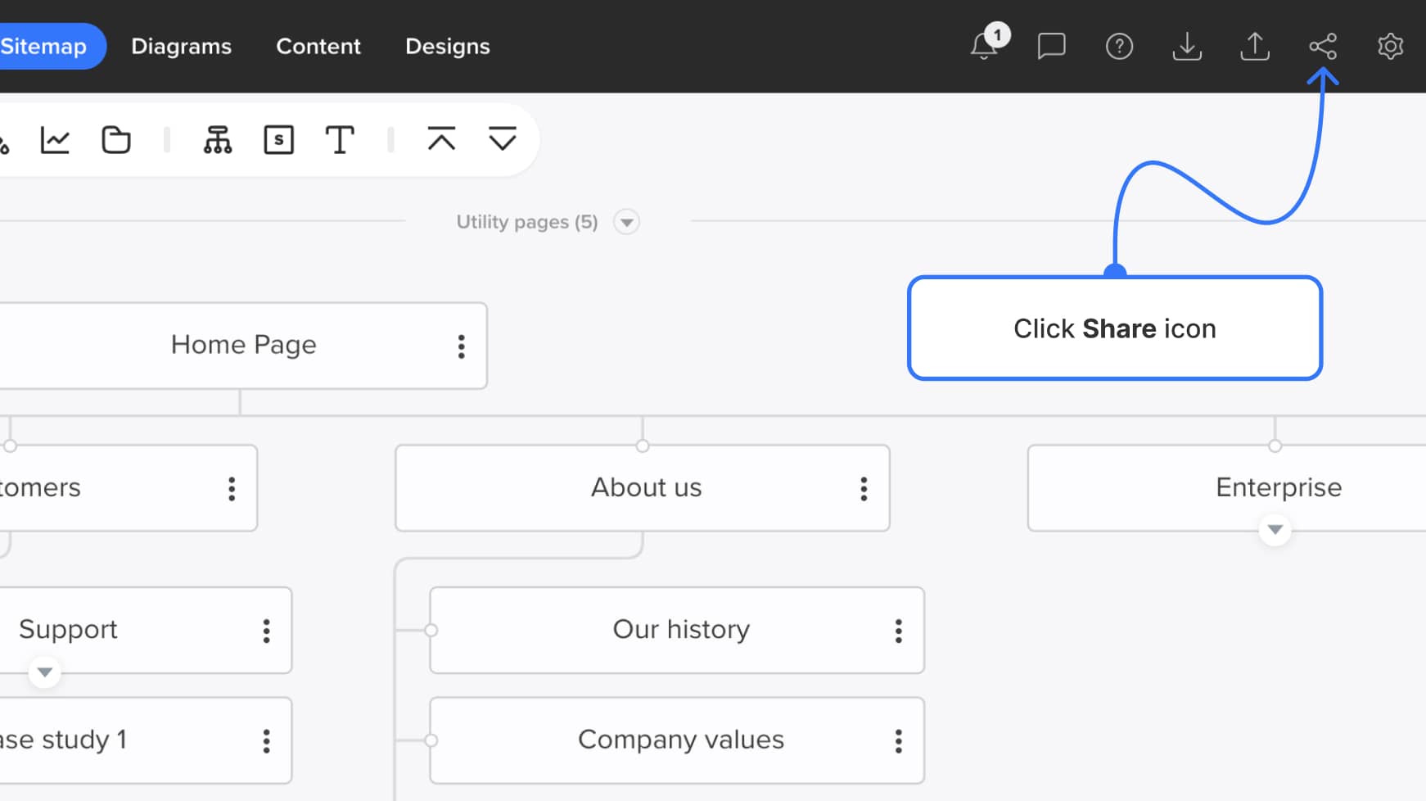Select the Home Page card
This screenshot has height=801, width=1426.
point(243,346)
